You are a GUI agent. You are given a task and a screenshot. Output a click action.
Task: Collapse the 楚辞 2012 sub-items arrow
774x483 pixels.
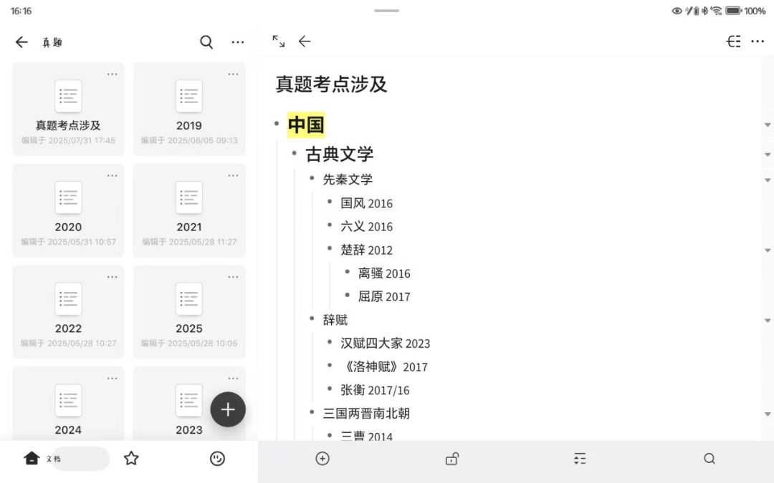click(768, 250)
